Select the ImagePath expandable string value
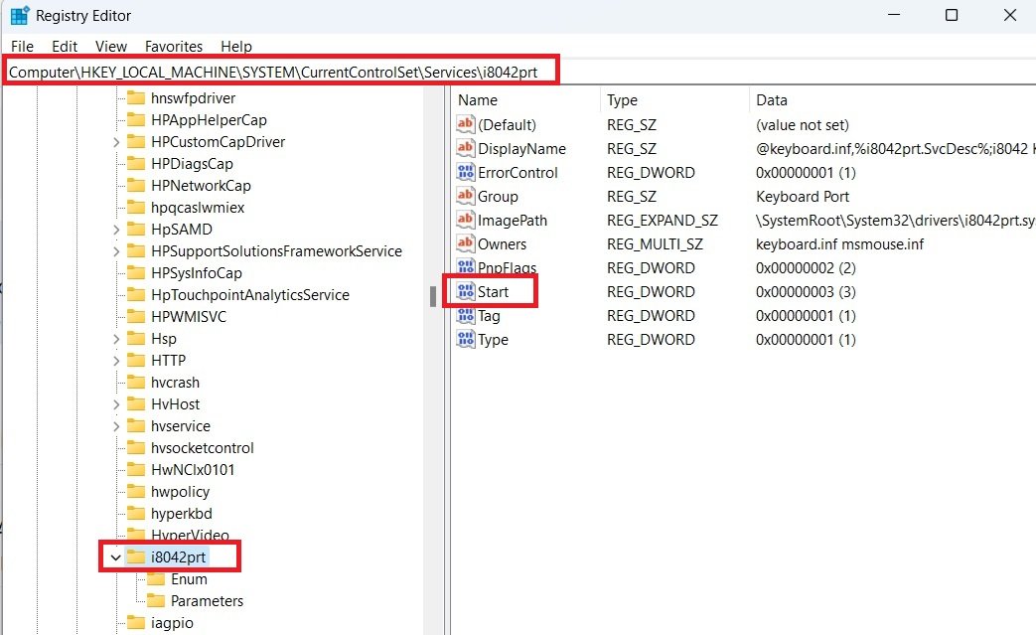This screenshot has height=635, width=1036. click(x=515, y=220)
